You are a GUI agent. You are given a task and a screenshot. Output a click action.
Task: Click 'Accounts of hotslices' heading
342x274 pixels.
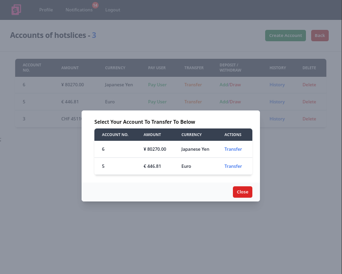[48, 35]
